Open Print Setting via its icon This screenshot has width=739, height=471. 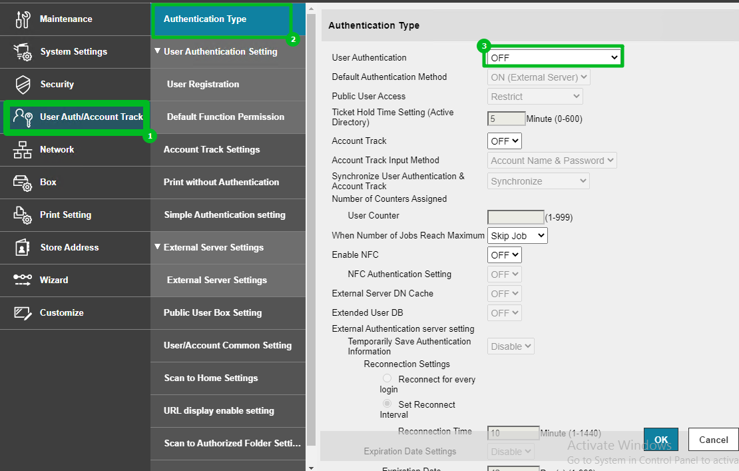(x=23, y=215)
